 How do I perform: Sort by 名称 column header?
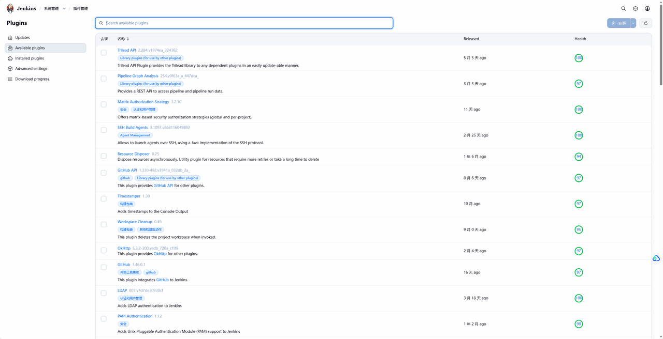[123, 39]
